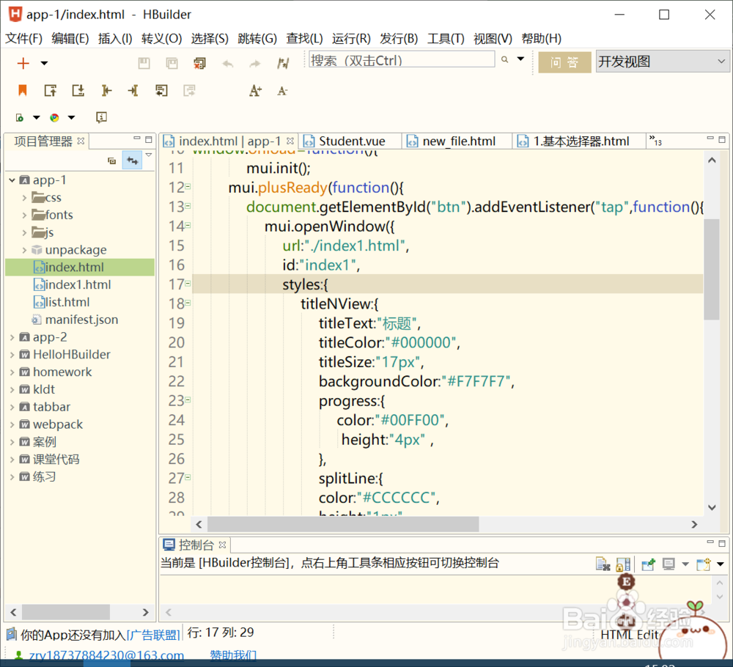Image resolution: width=733 pixels, height=667 pixels.
Task: Toggle Link with Editor in 项目管理器 panel
Action: coord(132,161)
